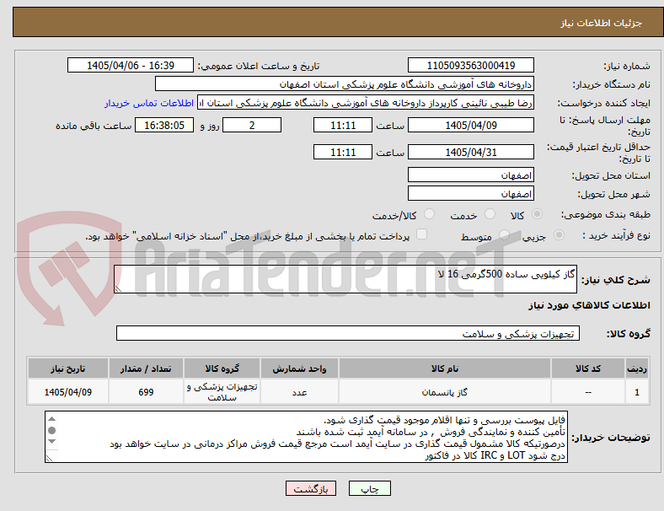Viewport: 664px width, 511px height.
Task: Click the تاریخ نیاز column header
Action: 67,368
